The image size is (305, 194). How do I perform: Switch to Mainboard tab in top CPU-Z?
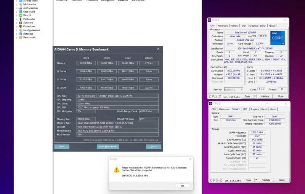223,25
